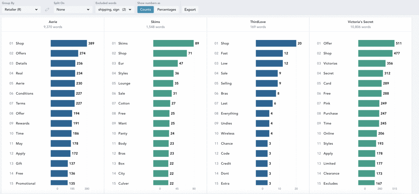Click Aerie's Shop bar with 389
This screenshot has width=419, height=194.
click(x=69, y=43)
